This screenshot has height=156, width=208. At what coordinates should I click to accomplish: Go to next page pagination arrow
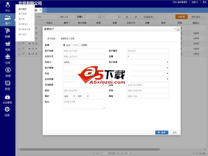tap(118, 153)
